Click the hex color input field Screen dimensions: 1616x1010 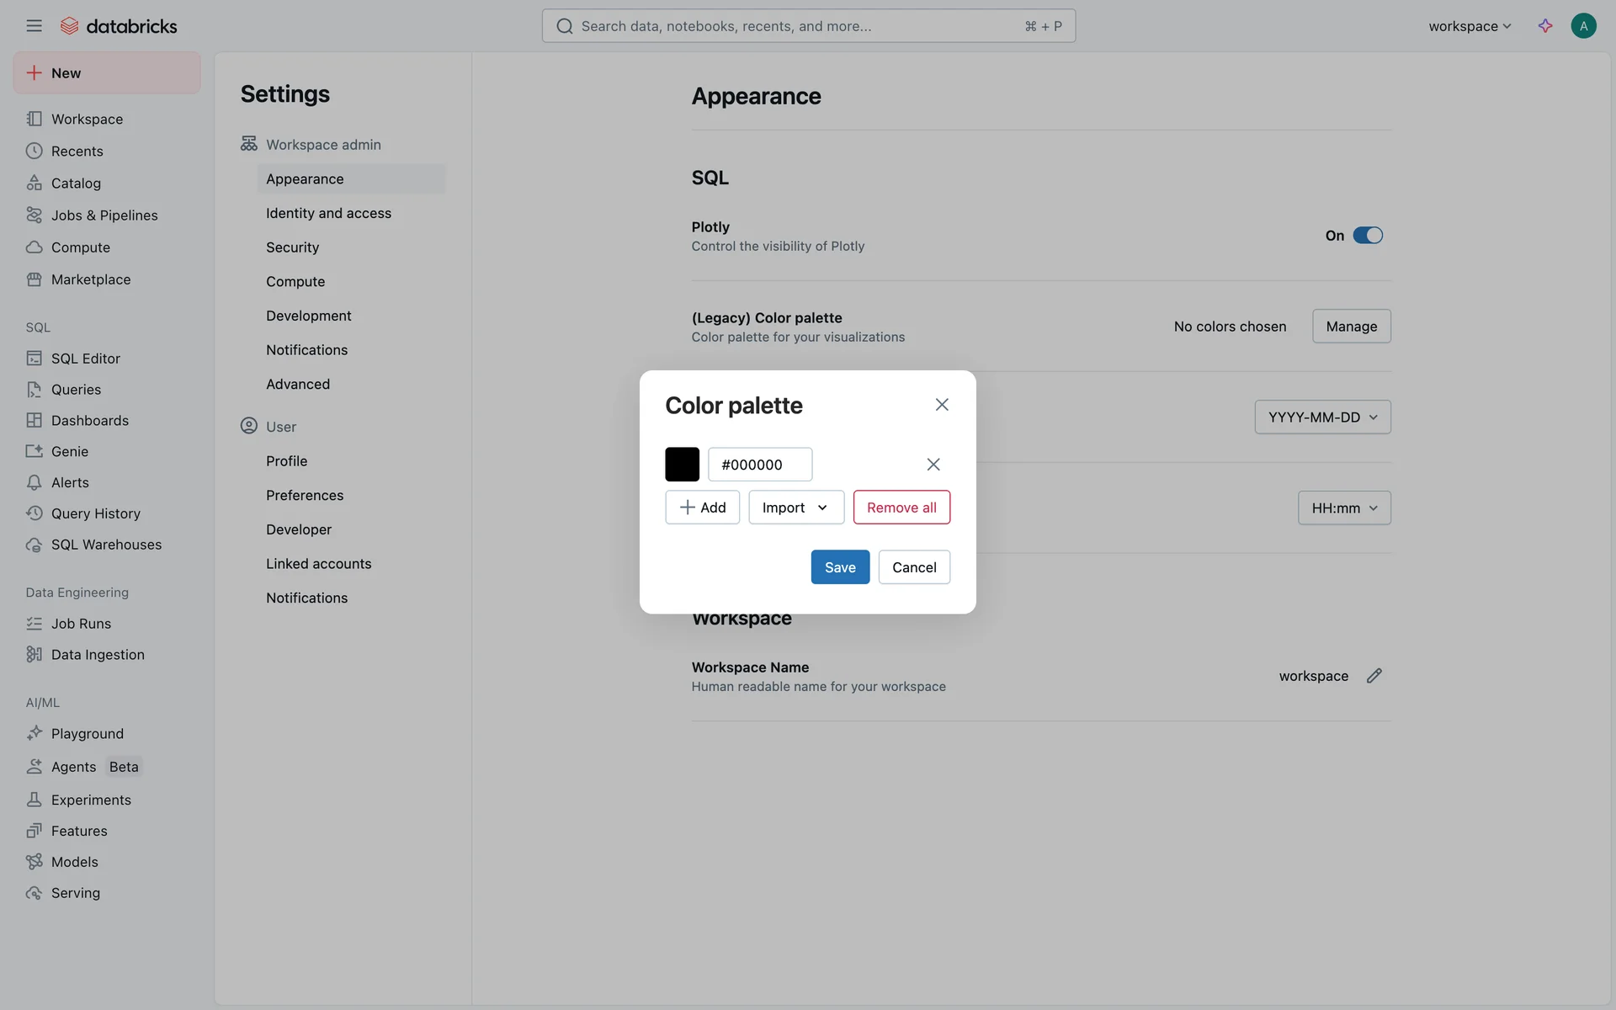[x=759, y=465]
